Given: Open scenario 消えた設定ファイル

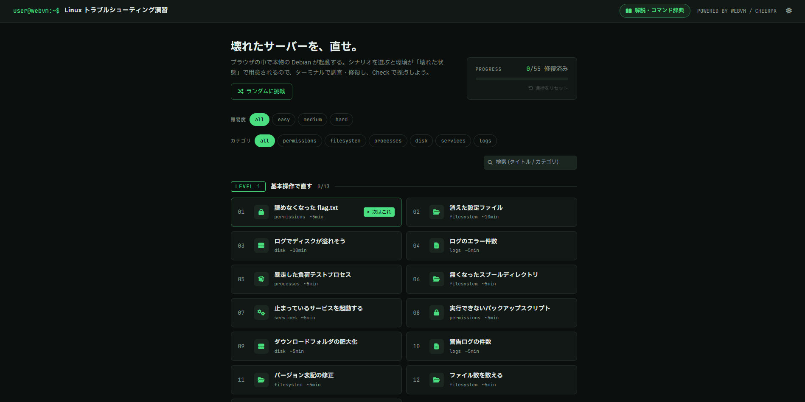Looking at the screenshot, I should pyautogui.click(x=491, y=212).
